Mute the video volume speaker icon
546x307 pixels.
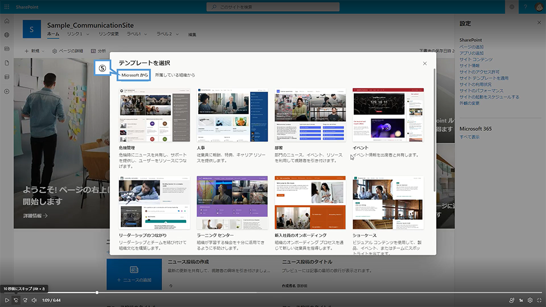34,300
